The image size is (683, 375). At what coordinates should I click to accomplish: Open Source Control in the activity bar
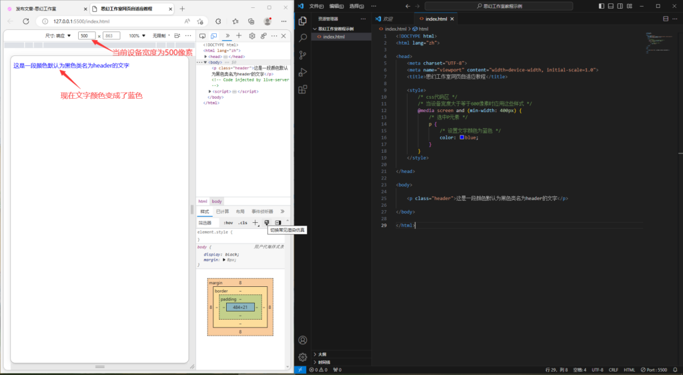point(303,55)
